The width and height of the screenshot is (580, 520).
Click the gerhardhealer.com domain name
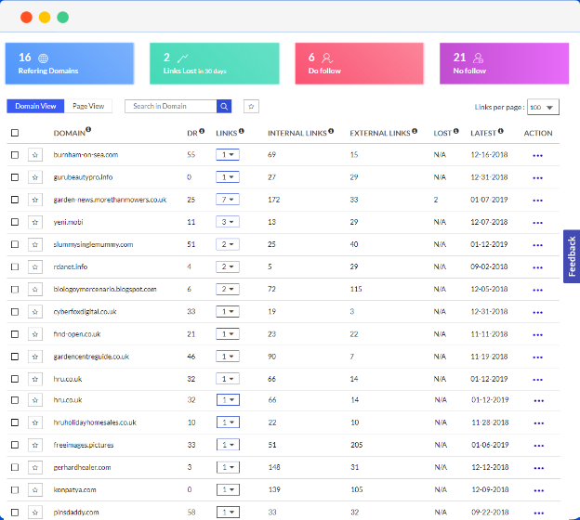(82, 467)
